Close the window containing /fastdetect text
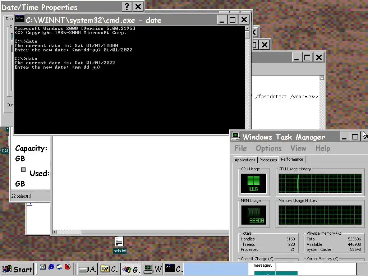 (x=319, y=57)
